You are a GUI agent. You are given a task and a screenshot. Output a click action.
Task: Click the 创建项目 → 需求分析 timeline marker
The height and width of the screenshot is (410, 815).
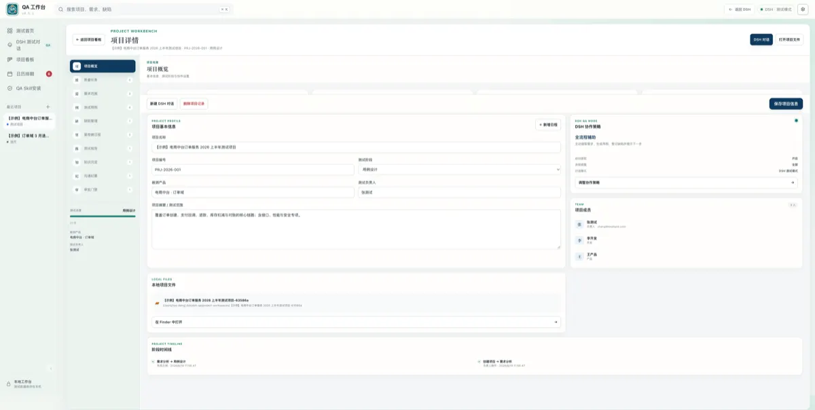coord(479,362)
